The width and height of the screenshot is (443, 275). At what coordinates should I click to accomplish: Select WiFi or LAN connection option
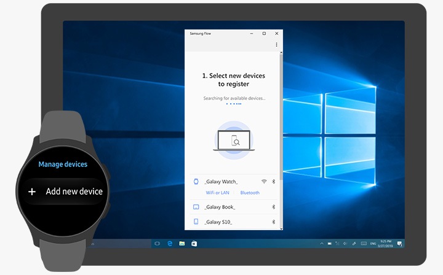coord(210,193)
